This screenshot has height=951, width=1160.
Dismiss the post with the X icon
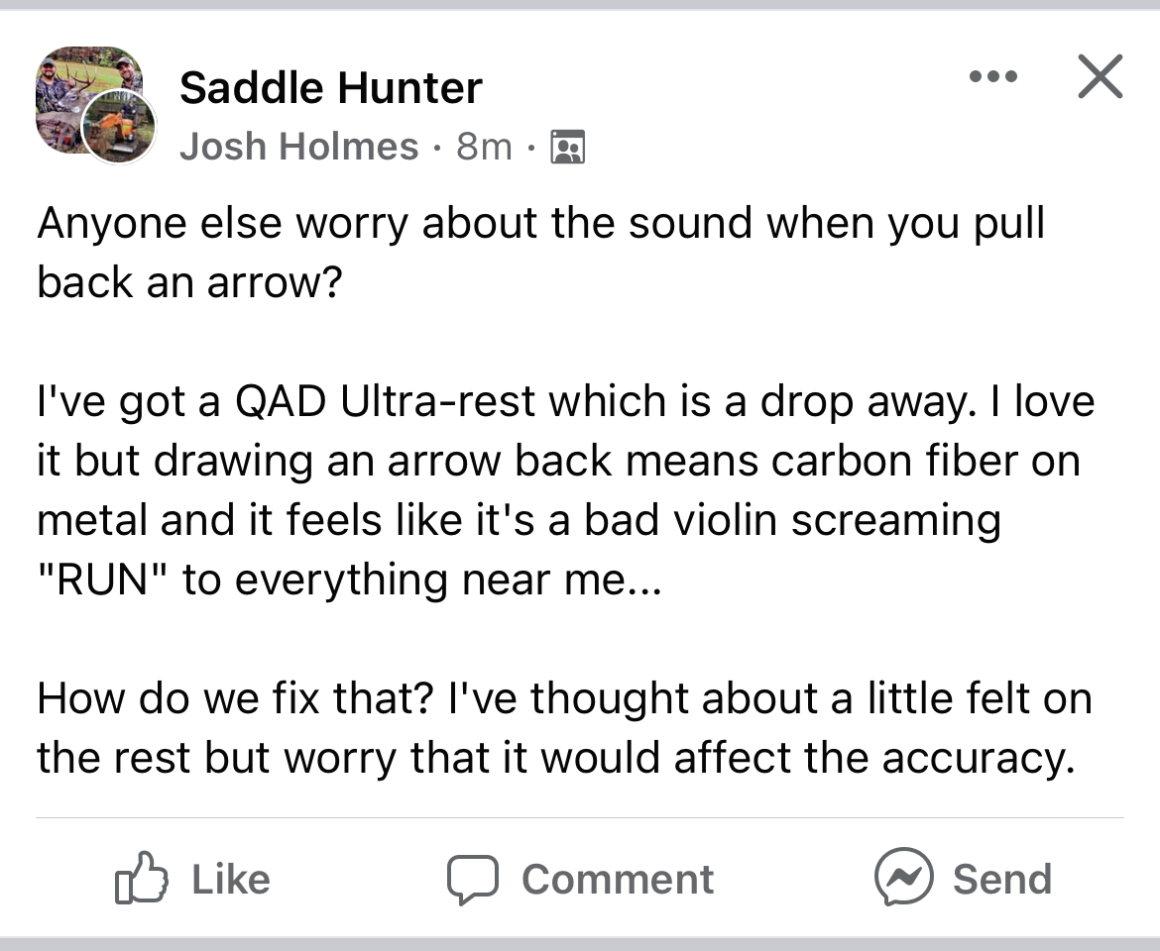pyautogui.click(x=1101, y=76)
